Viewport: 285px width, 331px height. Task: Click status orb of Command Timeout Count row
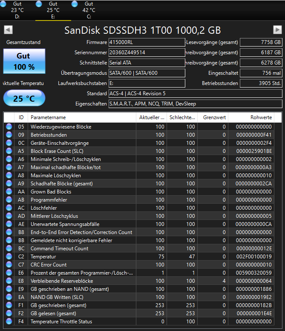click(9, 249)
